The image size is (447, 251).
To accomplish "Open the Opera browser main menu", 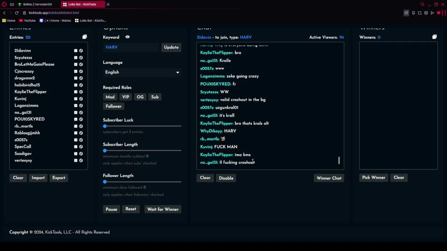I will click(x=4, y=4).
